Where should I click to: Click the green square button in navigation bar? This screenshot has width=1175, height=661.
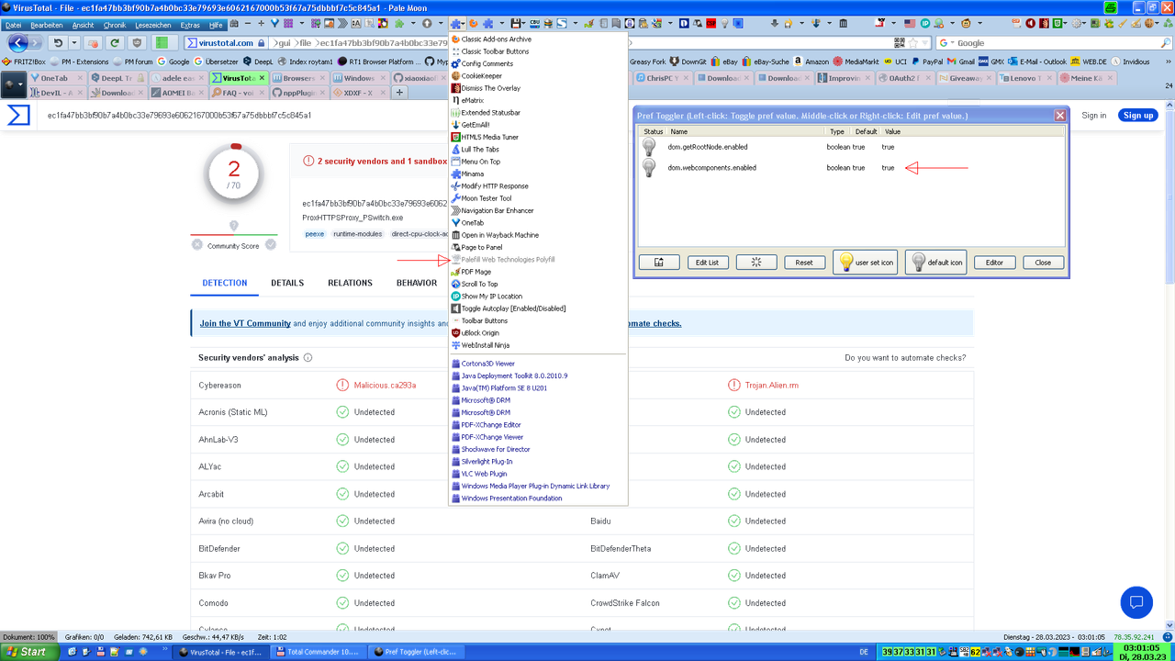162,42
